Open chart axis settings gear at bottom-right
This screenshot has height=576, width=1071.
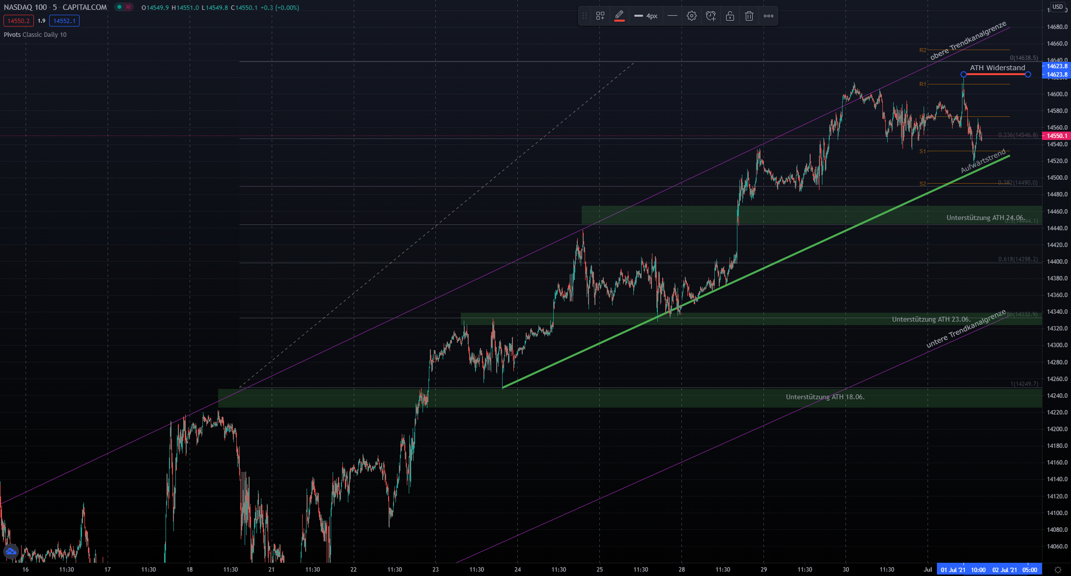tap(1058, 570)
